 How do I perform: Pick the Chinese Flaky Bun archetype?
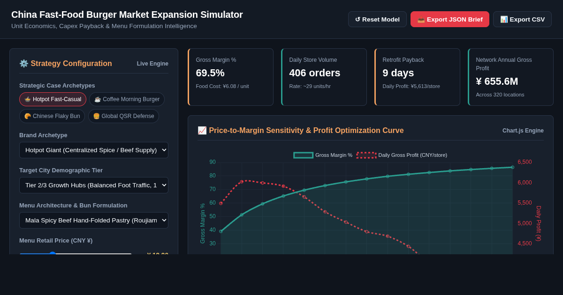[52, 116]
